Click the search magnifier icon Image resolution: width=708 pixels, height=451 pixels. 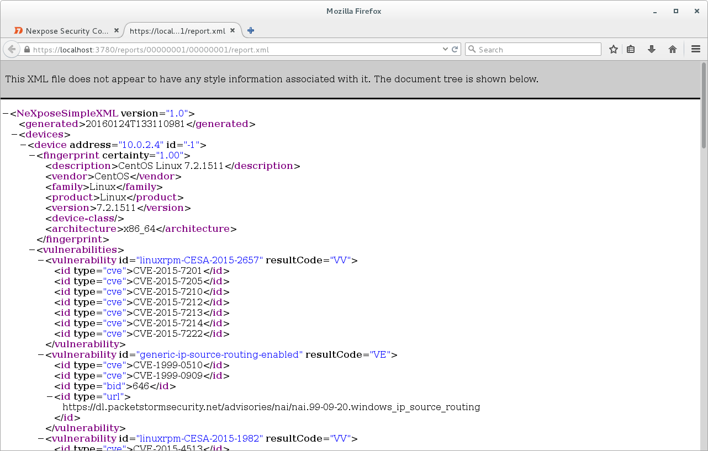coord(472,49)
